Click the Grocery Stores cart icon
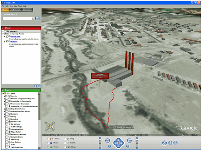This screenshot has height=151, width=202. pos(9,137)
